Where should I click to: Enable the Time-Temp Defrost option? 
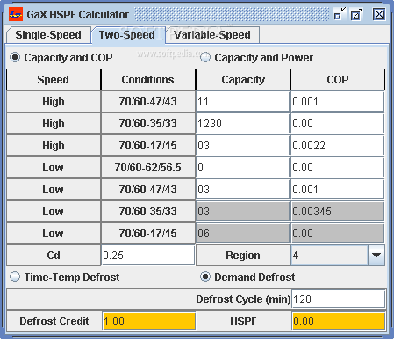[65, 277]
